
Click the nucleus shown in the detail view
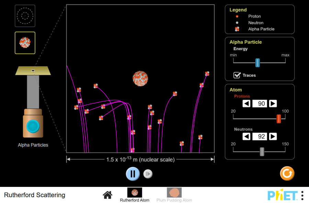[x=141, y=78]
